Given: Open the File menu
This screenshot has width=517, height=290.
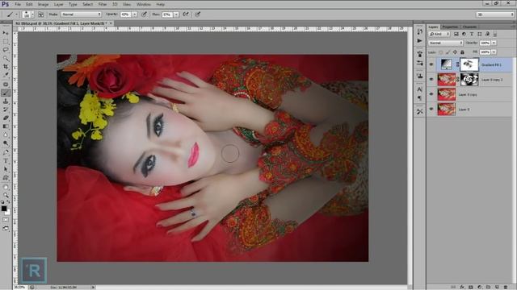Looking at the screenshot, I should coord(18,4).
